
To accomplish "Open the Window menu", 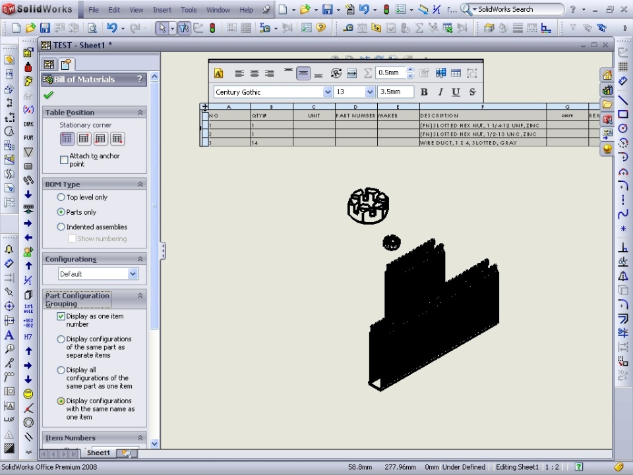I will 218,10.
